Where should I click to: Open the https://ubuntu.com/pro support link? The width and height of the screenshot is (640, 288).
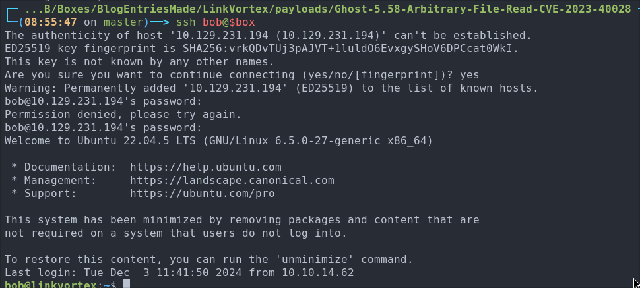[203, 193]
